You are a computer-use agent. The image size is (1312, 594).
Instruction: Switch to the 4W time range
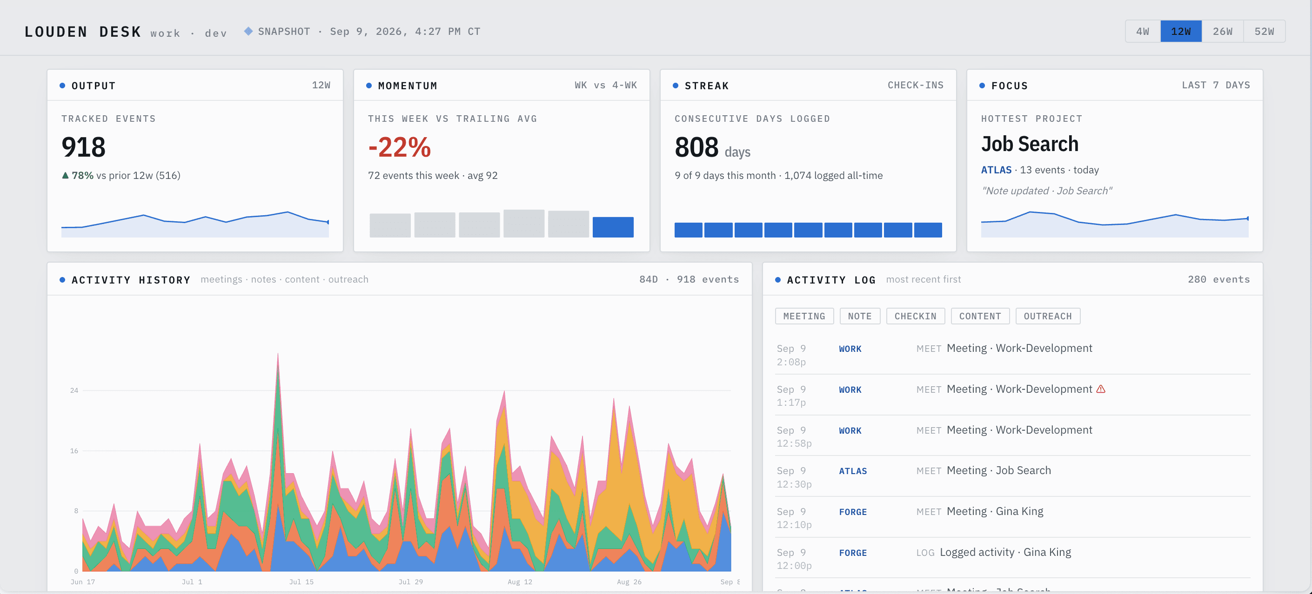pos(1142,32)
